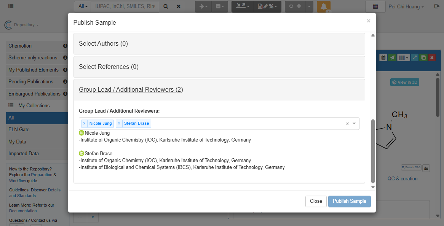Switch to the QC & curation tab
444x226 pixels.
tap(402, 178)
